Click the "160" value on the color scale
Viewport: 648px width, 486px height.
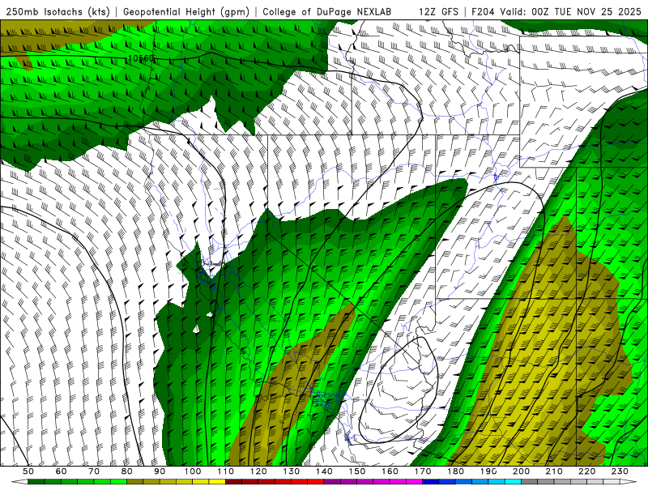390,471
